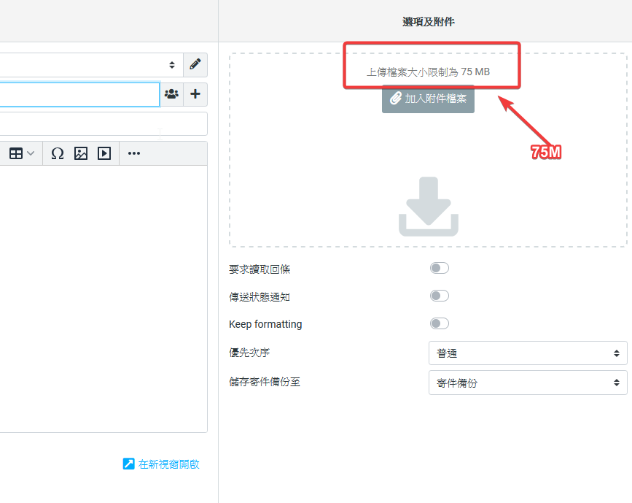The width and height of the screenshot is (632, 503).
Task: Click the insert image icon in toolbar
Action: point(81,153)
